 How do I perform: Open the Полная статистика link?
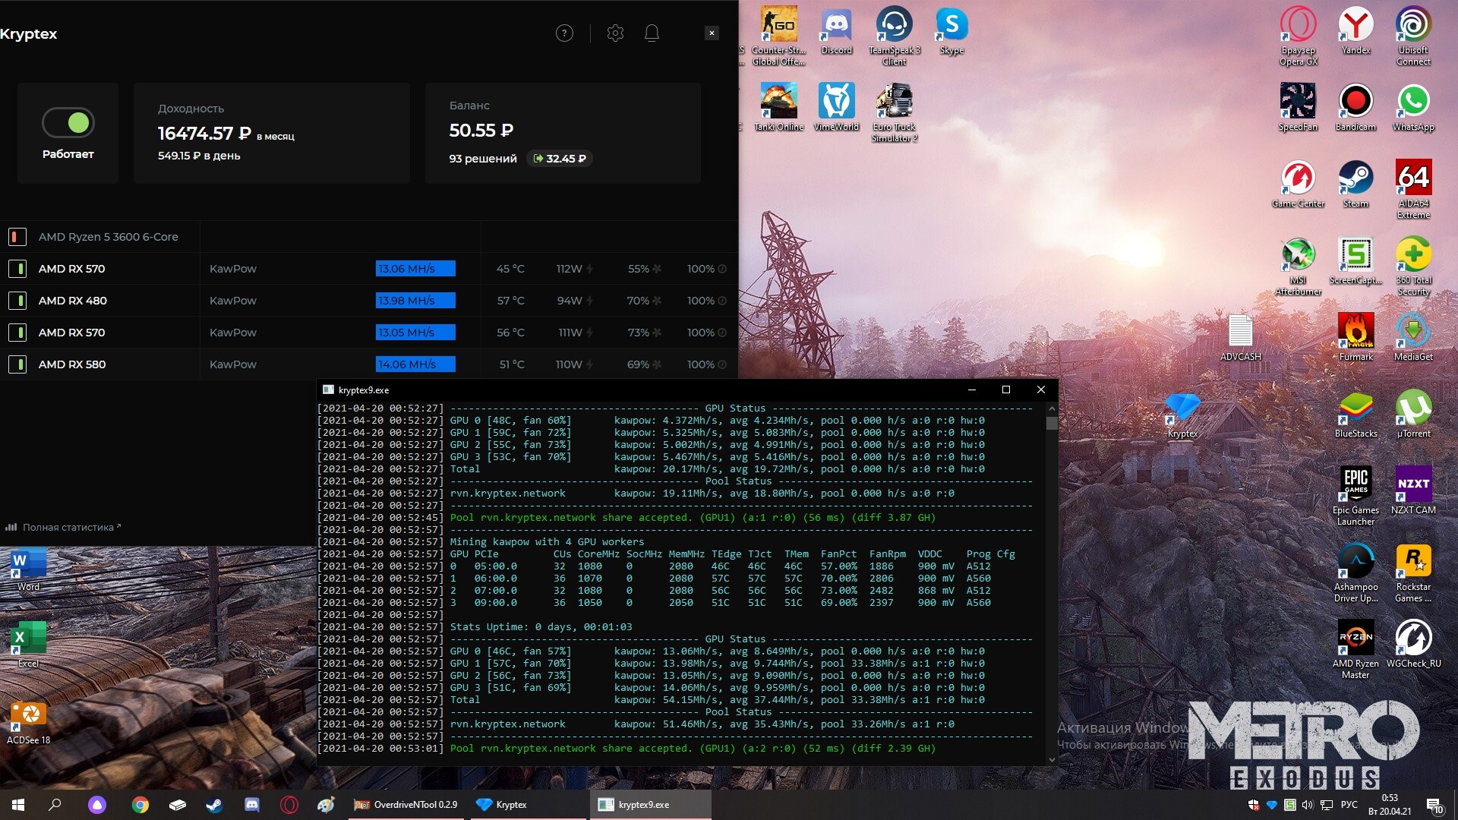[x=67, y=527]
